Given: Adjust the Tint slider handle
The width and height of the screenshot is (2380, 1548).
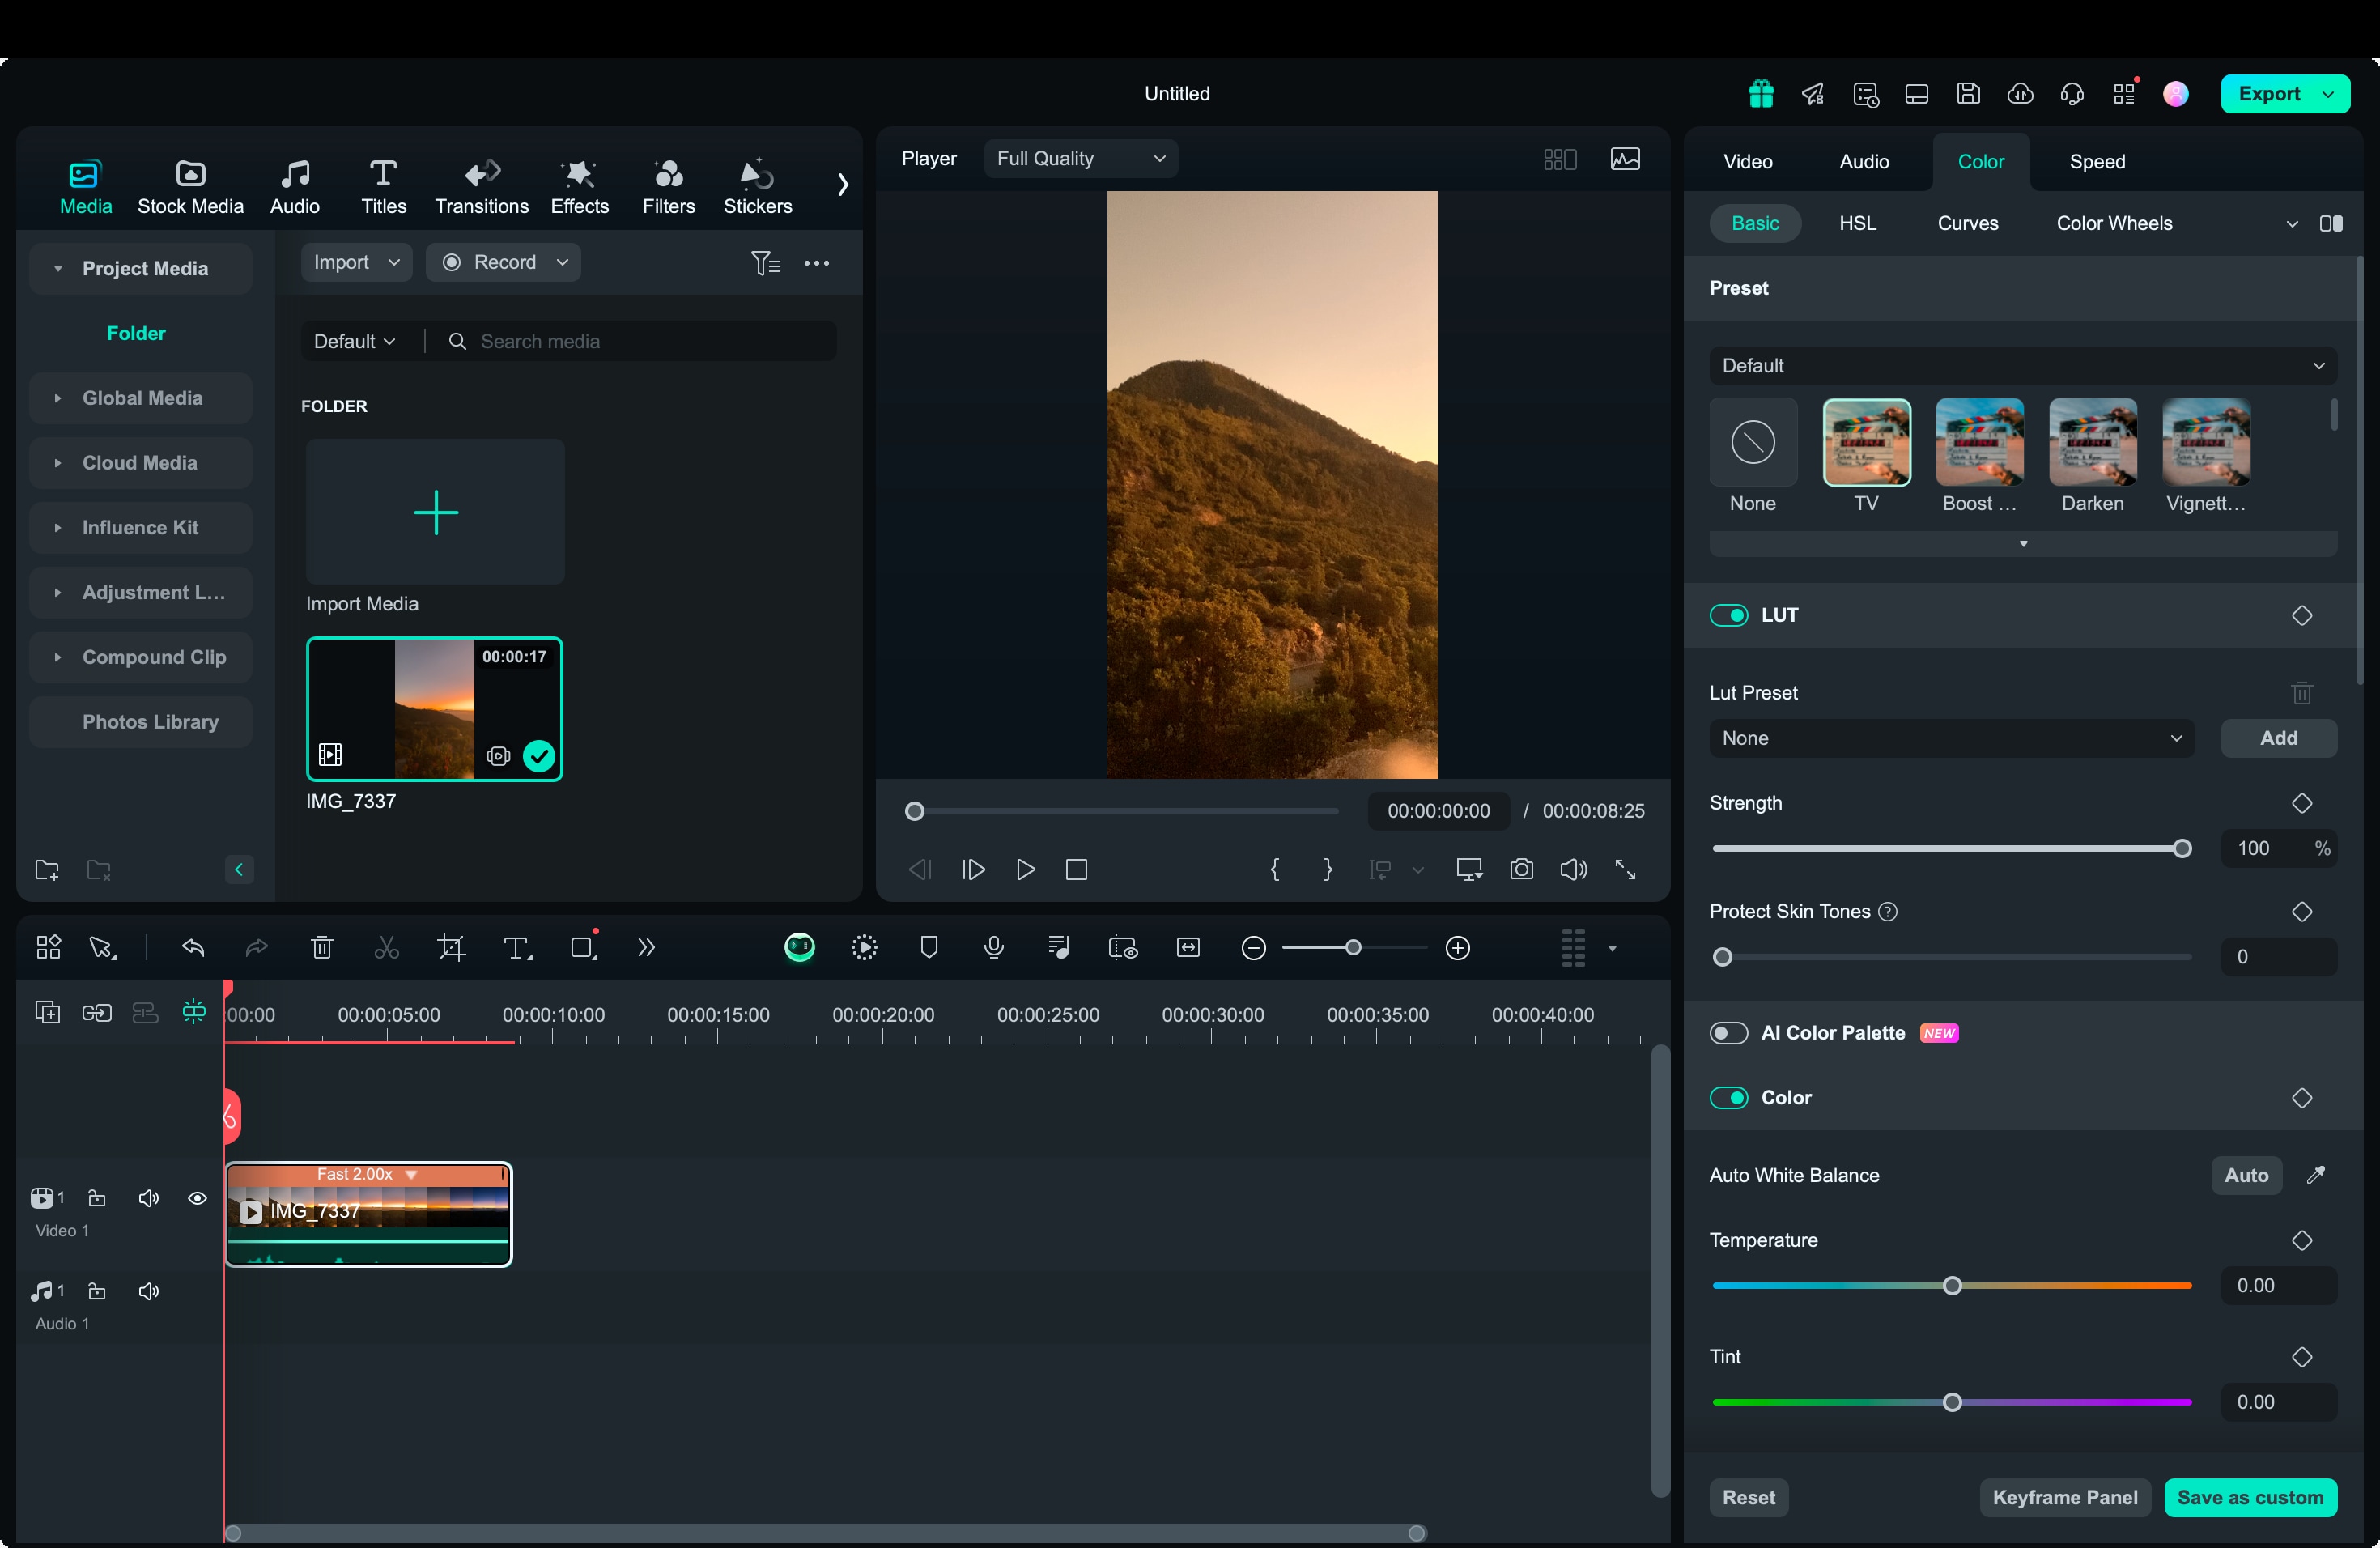Looking at the screenshot, I should (1951, 1402).
